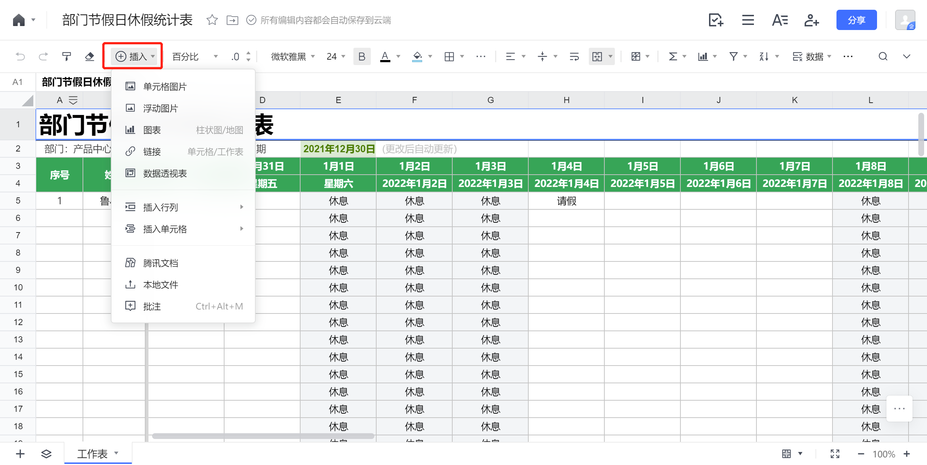The image size is (927, 465).
Task: Open the search magnifier icon
Action: (883, 56)
